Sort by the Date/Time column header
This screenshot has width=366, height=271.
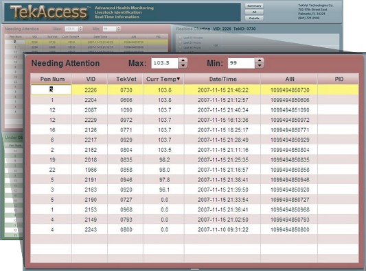pos(222,79)
